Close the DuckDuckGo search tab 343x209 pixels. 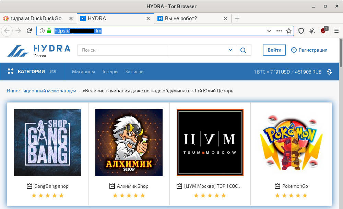click(x=71, y=18)
